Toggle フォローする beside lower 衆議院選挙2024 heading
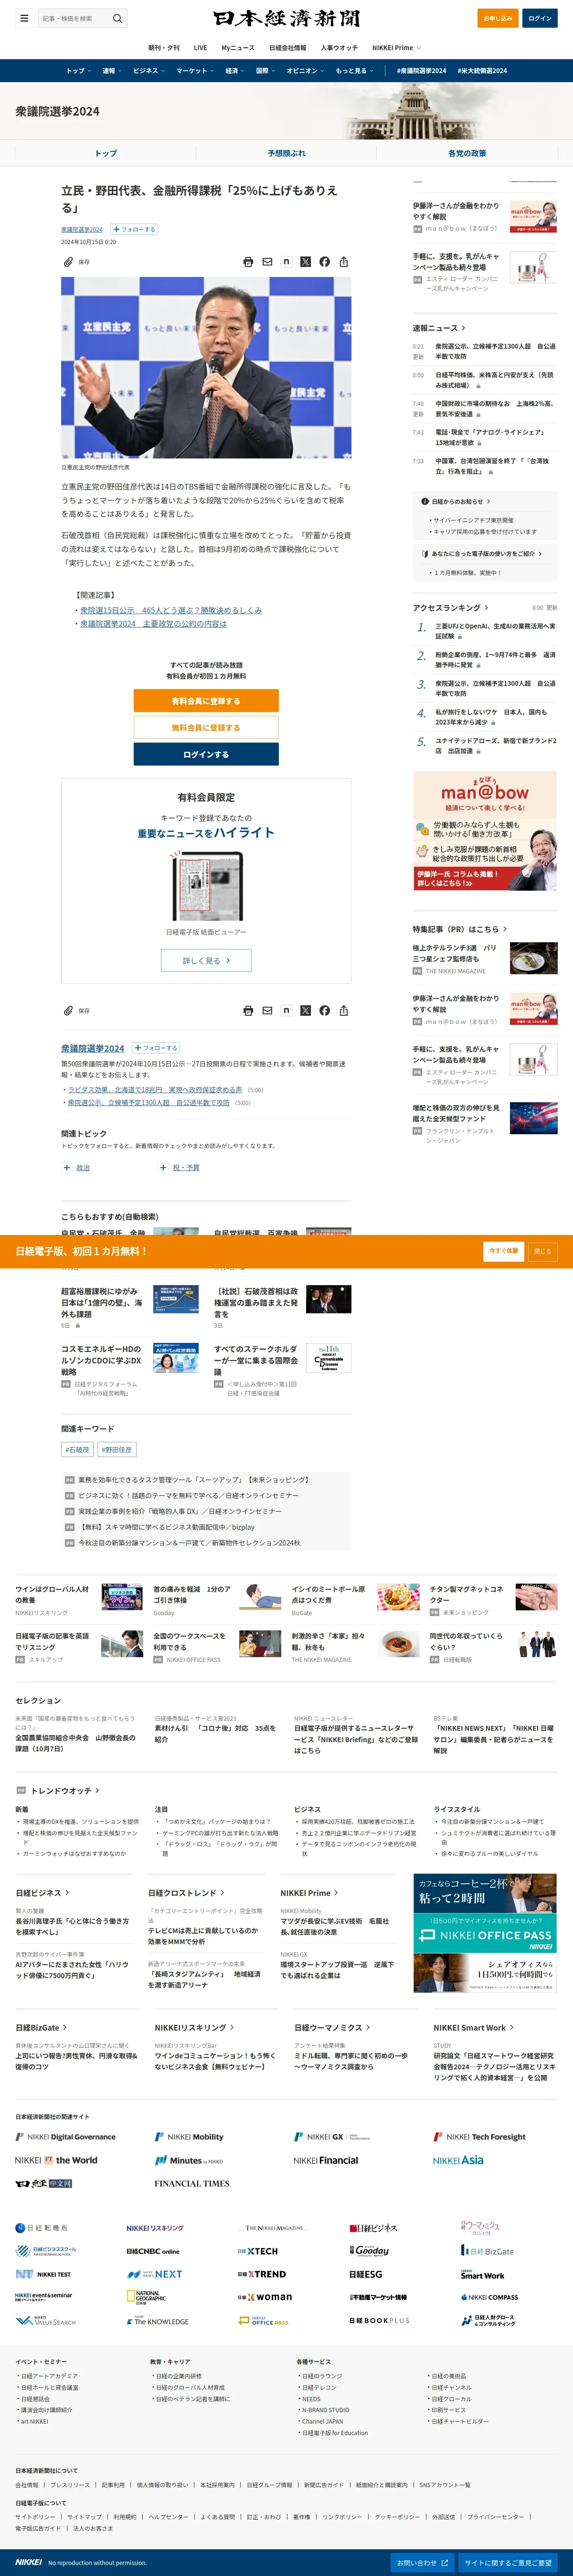 click(155, 1048)
